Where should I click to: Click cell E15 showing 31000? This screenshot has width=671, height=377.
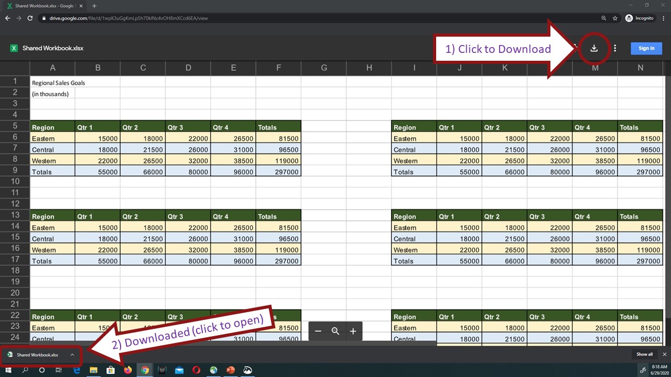(233, 239)
